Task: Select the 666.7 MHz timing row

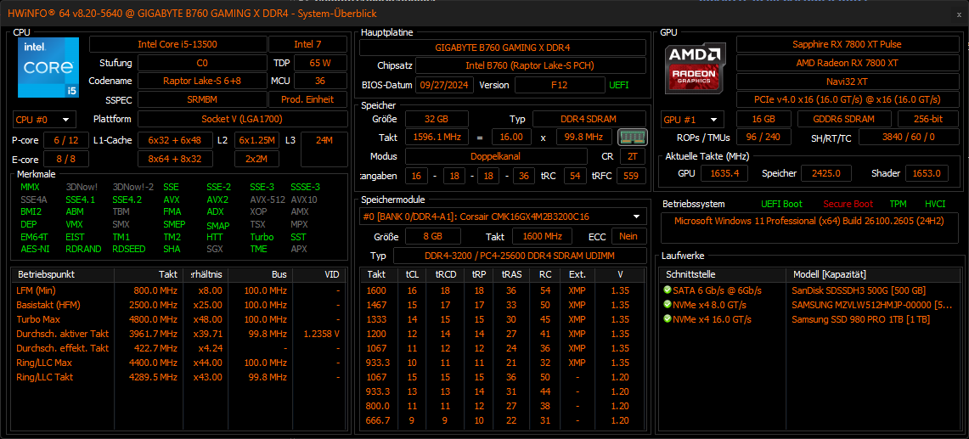Action: click(503, 420)
